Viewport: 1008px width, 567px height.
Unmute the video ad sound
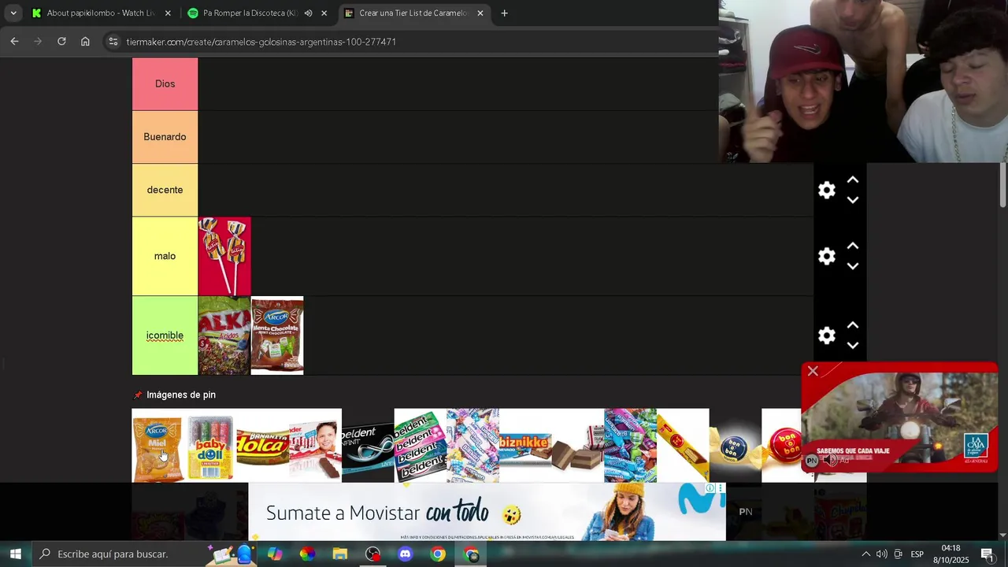(830, 461)
